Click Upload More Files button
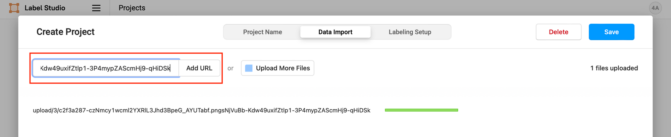The image size is (671, 137). point(277,68)
